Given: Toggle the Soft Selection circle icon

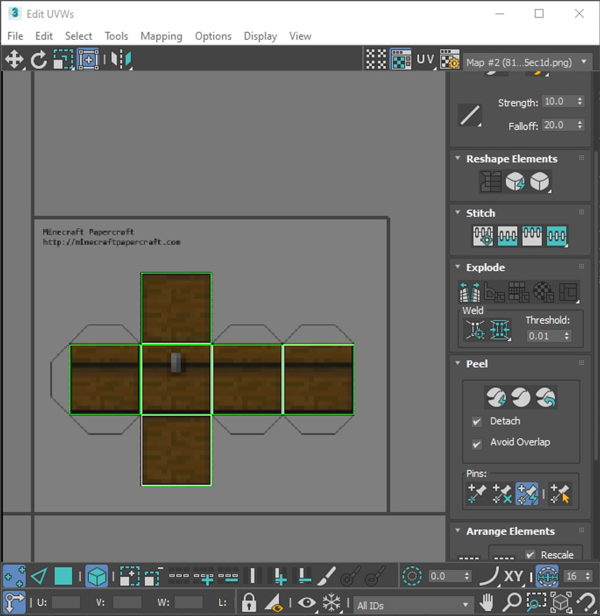Looking at the screenshot, I should pos(412,576).
